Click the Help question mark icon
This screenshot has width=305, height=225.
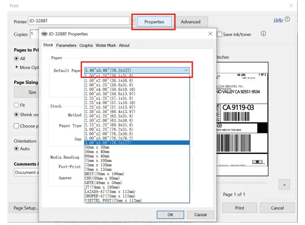click(287, 19)
